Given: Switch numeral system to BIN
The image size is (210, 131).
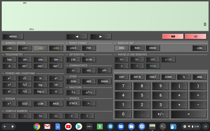Looking at the screenshot, I should [x=9, y=48].
